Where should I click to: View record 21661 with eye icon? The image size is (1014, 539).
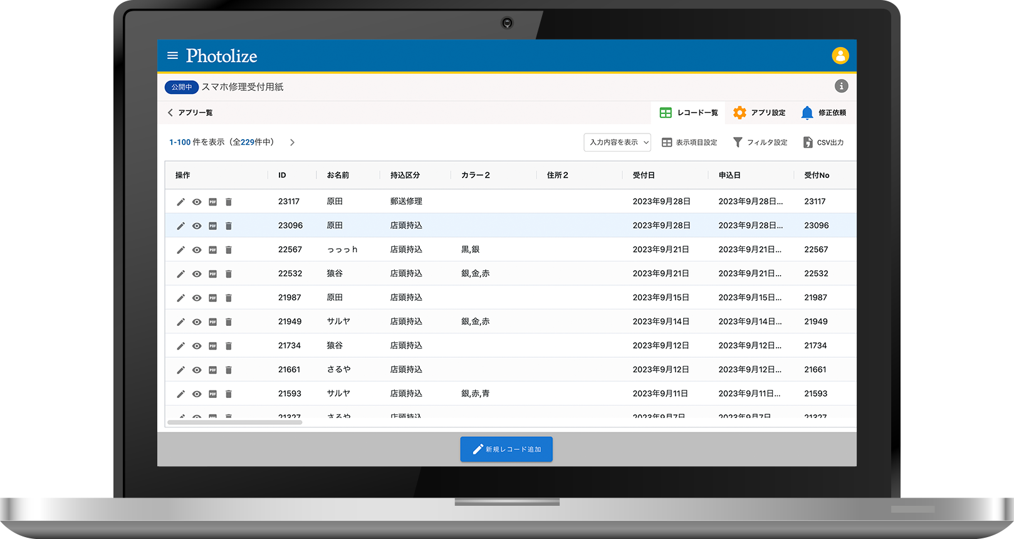197,370
